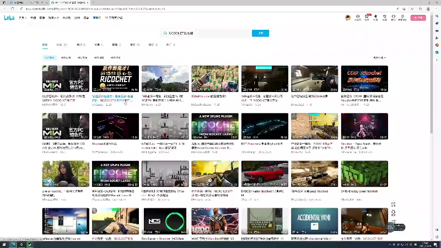
Task: Click the magnifier icon inside the search field
Action: pyautogui.click(x=165, y=33)
